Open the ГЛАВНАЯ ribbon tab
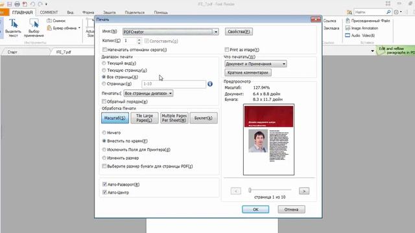 point(22,12)
